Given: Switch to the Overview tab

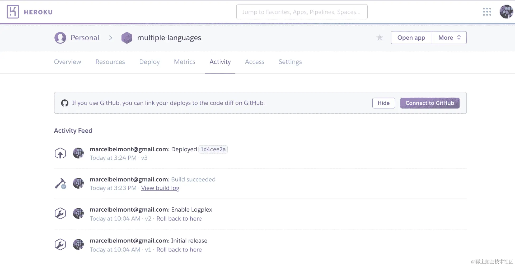Looking at the screenshot, I should pyautogui.click(x=68, y=62).
